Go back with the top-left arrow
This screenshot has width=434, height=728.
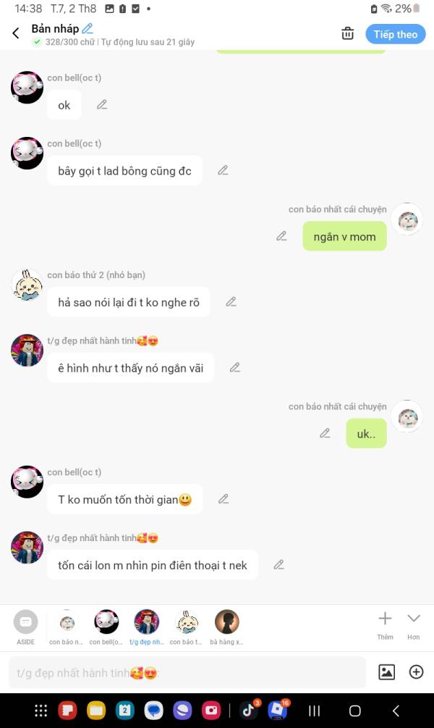[16, 33]
